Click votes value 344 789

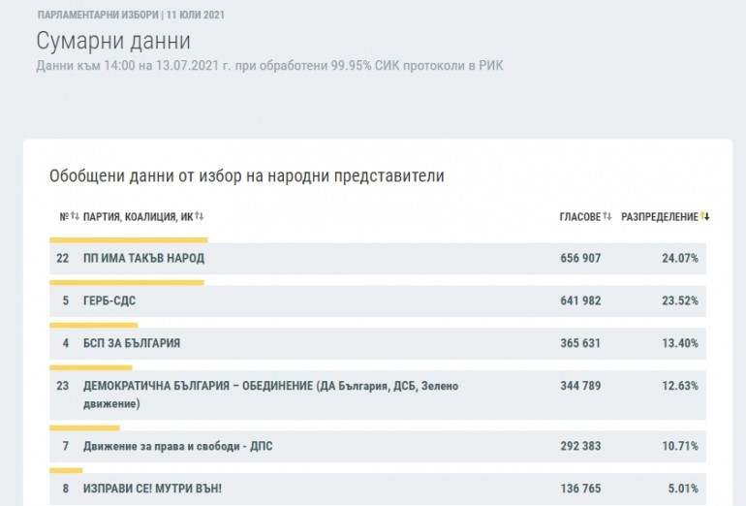coord(580,386)
